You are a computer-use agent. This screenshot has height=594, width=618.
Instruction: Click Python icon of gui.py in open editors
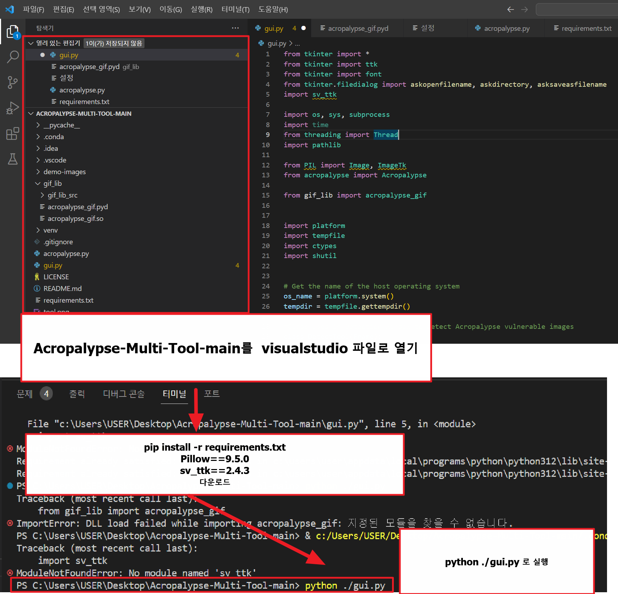[x=53, y=55]
